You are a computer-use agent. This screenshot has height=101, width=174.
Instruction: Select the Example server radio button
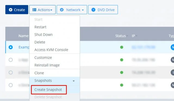(11, 47)
